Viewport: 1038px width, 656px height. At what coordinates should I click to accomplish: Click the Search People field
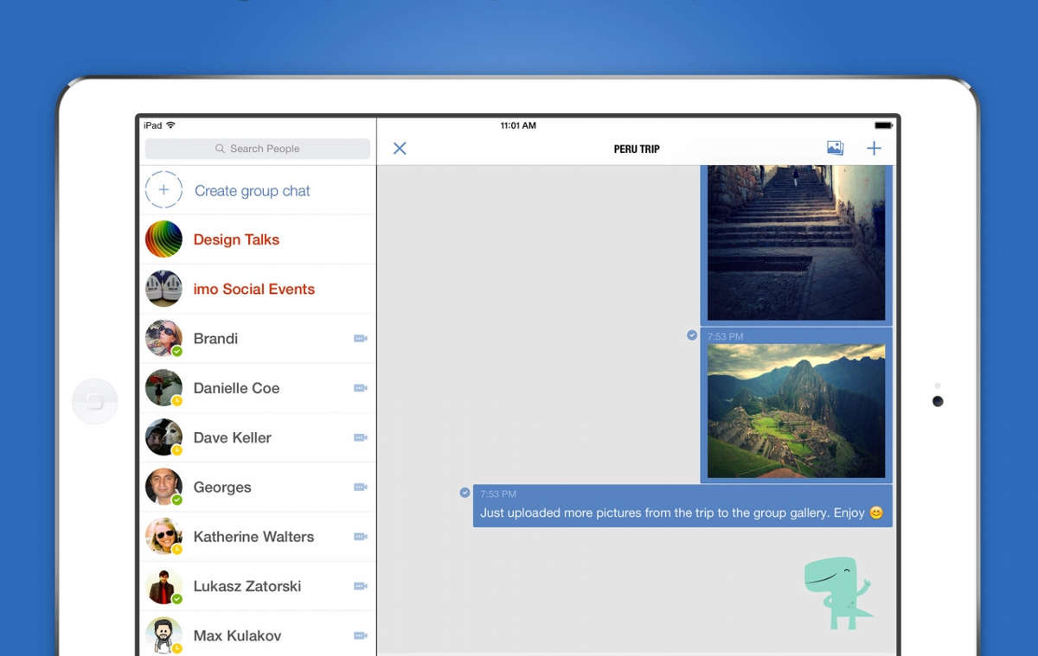point(258,149)
